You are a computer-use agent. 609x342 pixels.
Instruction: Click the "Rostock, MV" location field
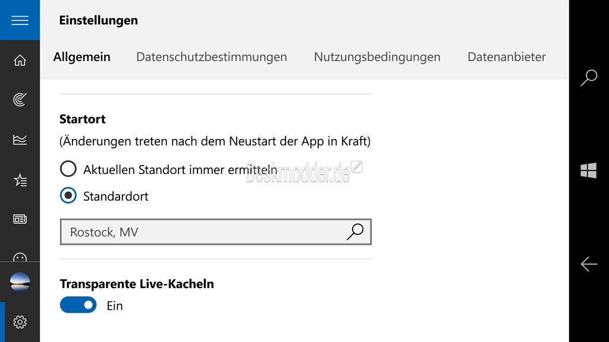point(202,232)
